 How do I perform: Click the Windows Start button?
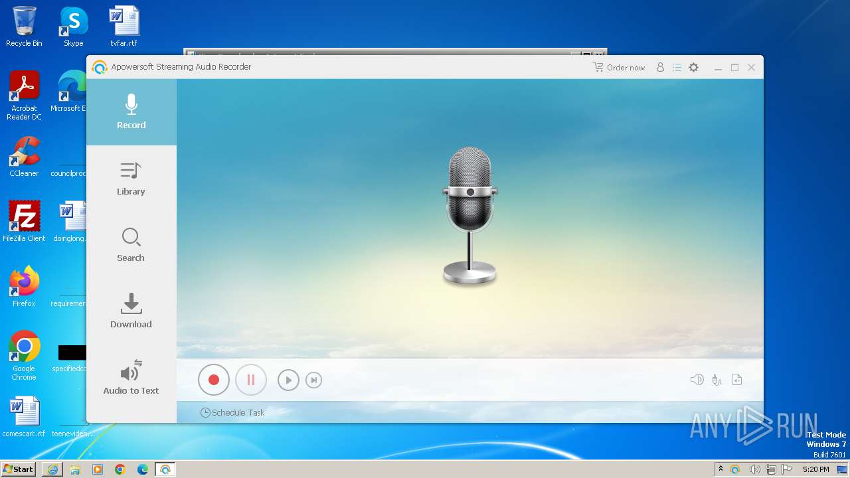pyautogui.click(x=19, y=469)
